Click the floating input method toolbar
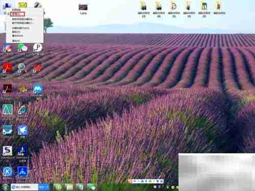The width and height of the screenshot is (255, 191). point(146,181)
